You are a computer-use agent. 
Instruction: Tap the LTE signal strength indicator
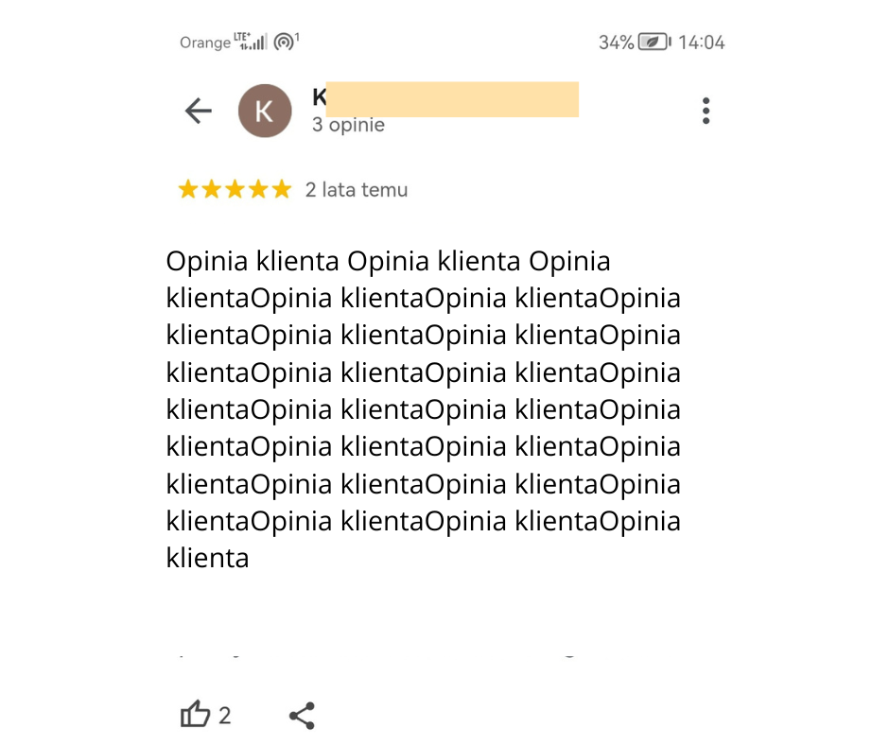(x=251, y=42)
